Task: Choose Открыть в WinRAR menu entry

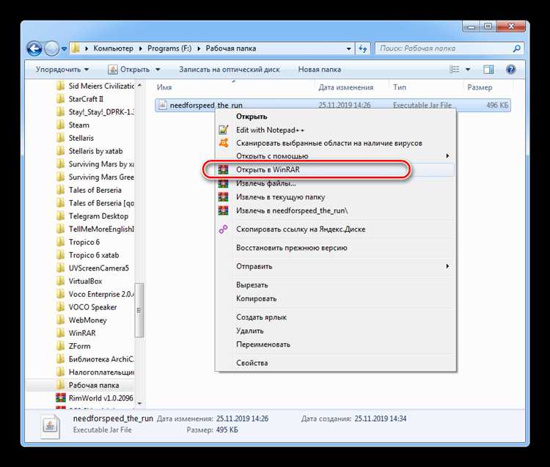Action: (335, 169)
